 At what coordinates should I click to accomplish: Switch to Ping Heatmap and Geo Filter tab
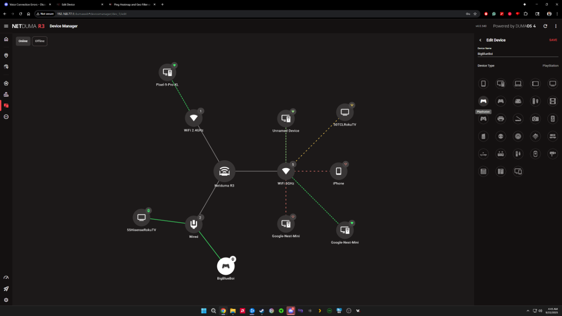click(131, 4)
